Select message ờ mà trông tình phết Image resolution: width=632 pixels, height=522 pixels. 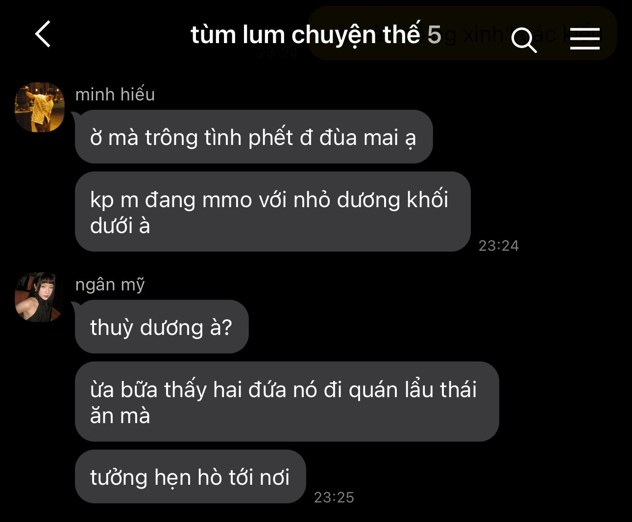click(254, 137)
